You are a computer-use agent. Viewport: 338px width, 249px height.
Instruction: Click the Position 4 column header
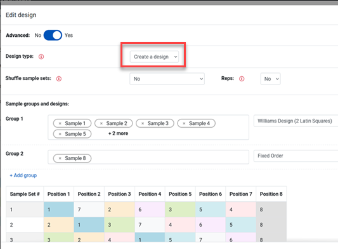[150, 194]
